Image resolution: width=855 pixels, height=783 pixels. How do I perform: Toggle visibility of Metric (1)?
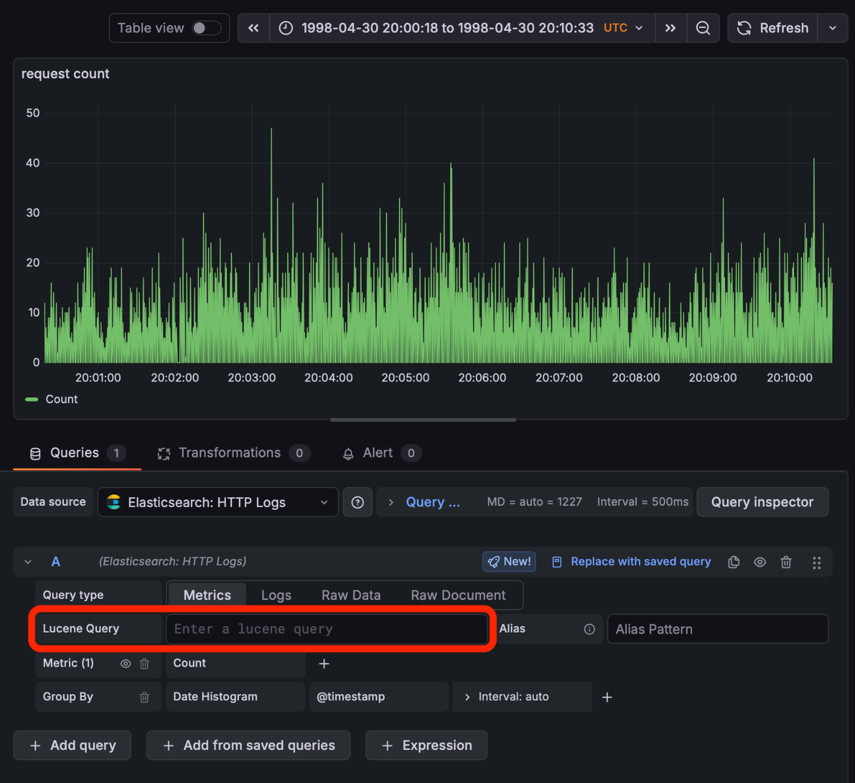tap(125, 663)
